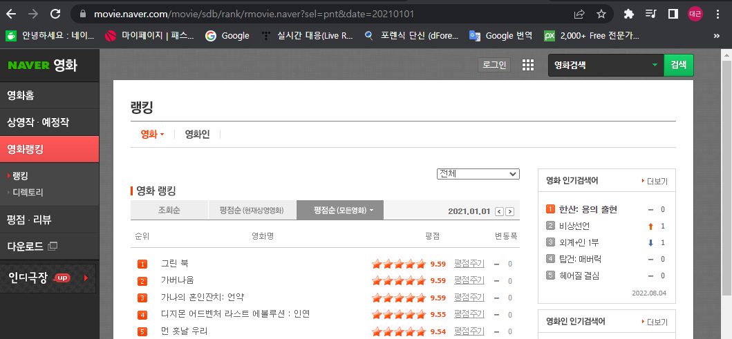Click the NAVER 영화 logo

(42, 66)
